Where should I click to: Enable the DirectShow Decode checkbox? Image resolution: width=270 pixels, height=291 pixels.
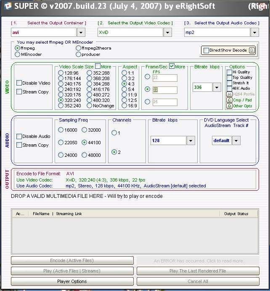206,50
